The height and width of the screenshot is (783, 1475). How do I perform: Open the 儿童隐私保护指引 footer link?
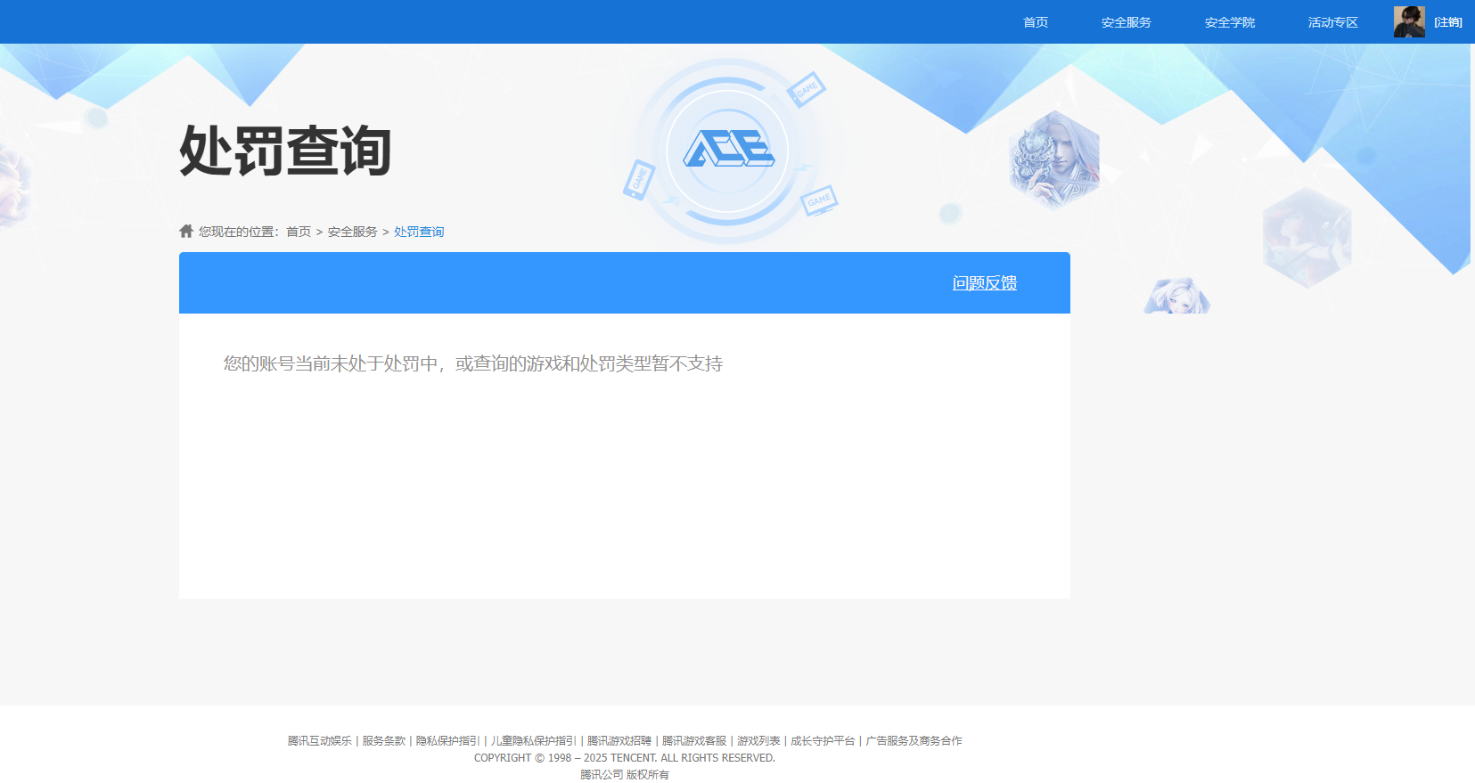533,741
